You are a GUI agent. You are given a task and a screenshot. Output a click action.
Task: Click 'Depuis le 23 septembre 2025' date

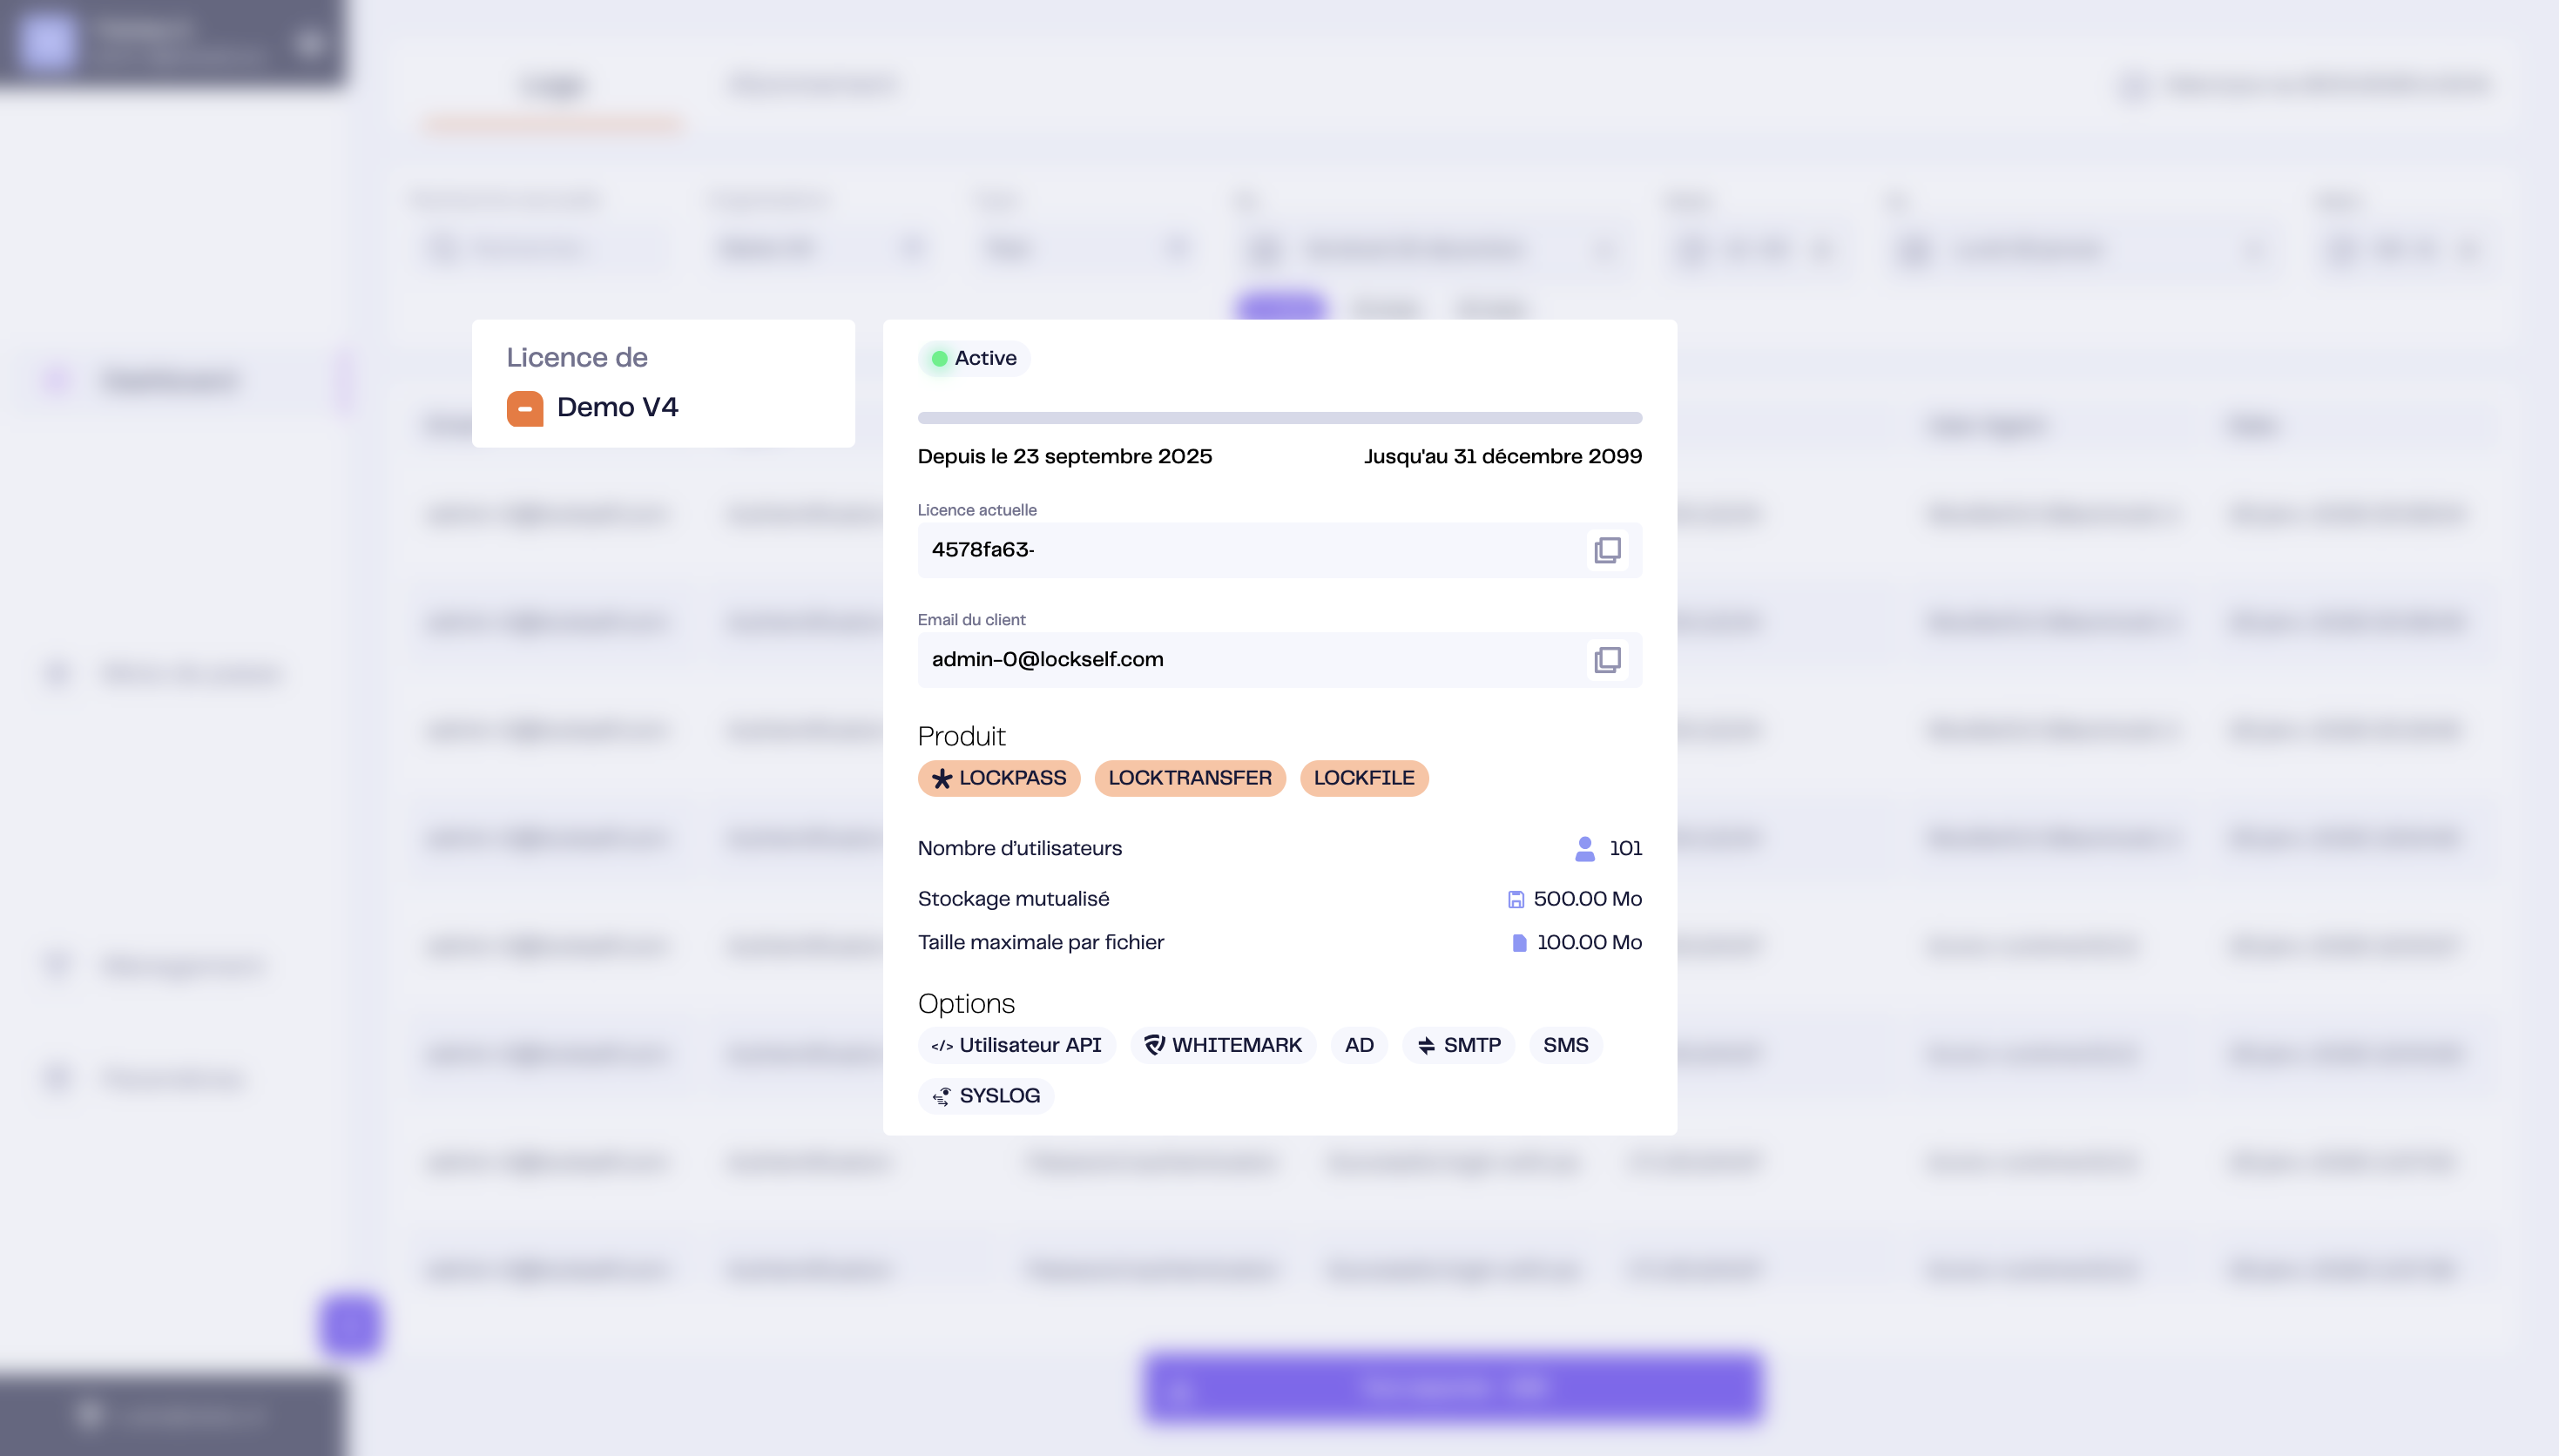click(x=1065, y=456)
